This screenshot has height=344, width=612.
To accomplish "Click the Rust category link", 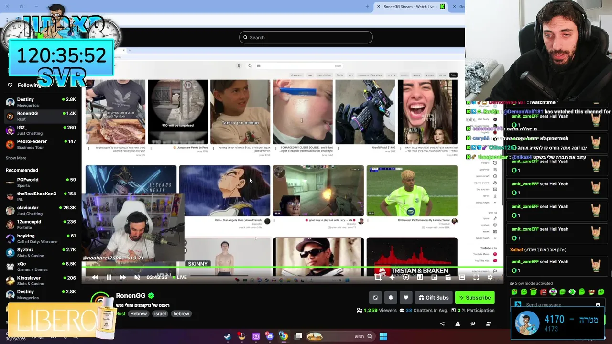I will coord(120,314).
